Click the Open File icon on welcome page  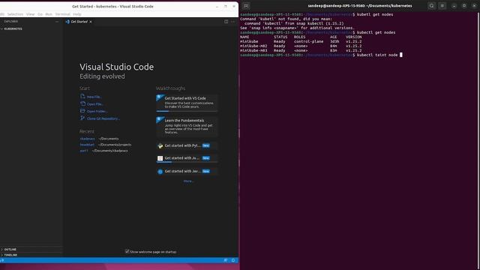point(82,103)
